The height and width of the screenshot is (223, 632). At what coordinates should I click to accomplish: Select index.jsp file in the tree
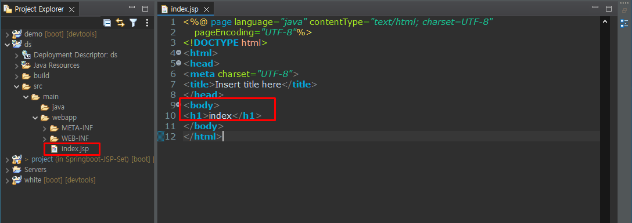pos(75,149)
